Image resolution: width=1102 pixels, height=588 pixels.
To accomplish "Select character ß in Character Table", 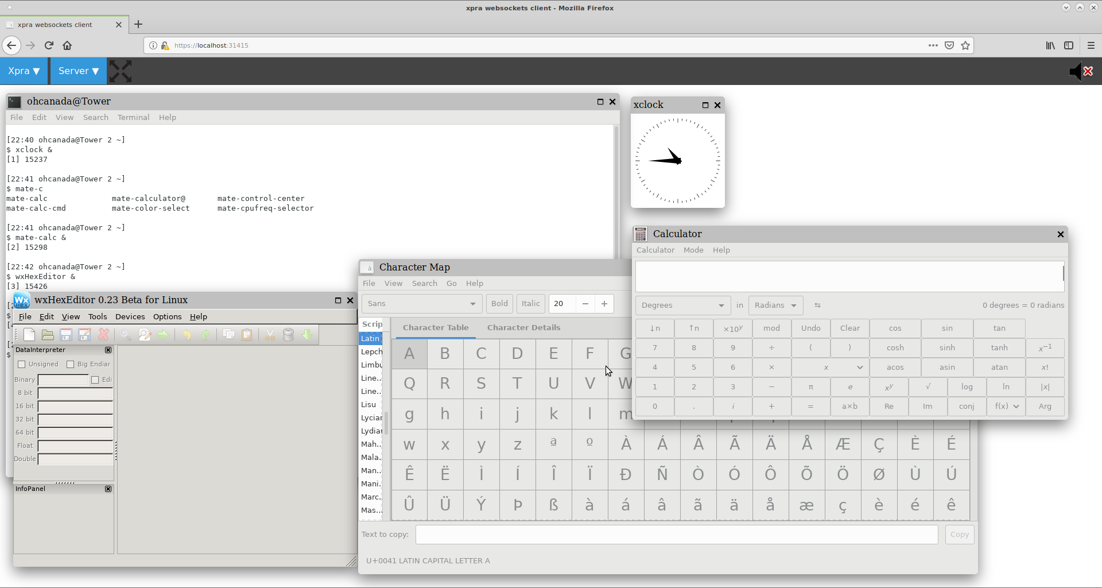I will tap(553, 505).
